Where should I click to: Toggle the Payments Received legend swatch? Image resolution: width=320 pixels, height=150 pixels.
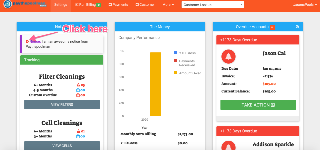tap(176, 61)
